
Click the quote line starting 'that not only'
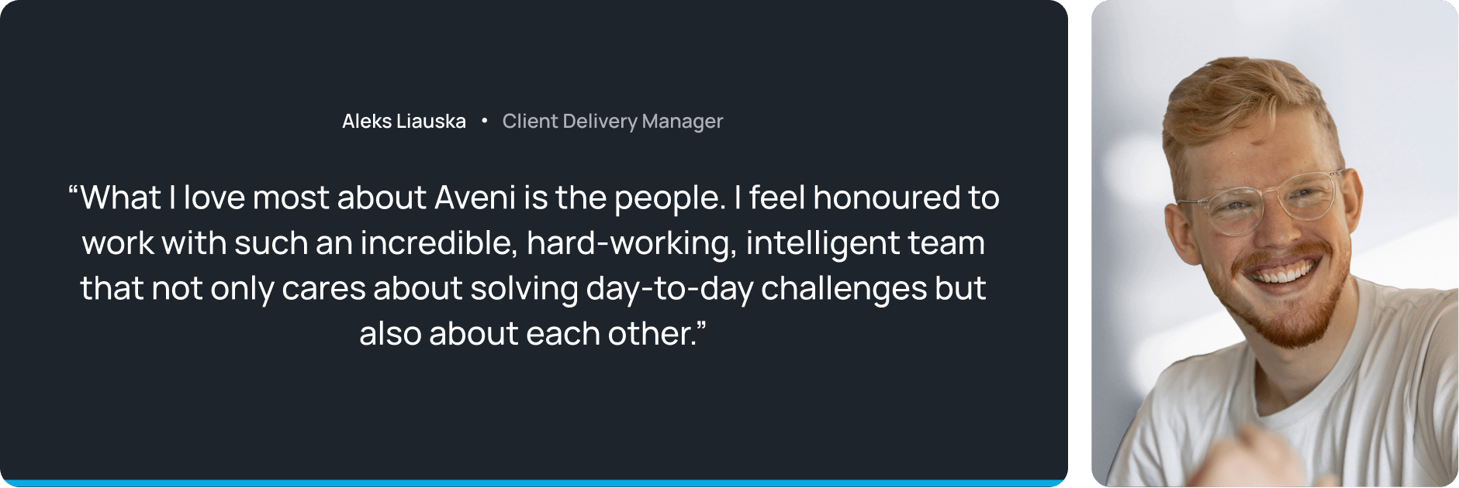[534, 289]
